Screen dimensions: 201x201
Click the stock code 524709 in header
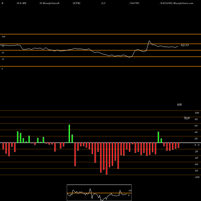click(134, 3)
